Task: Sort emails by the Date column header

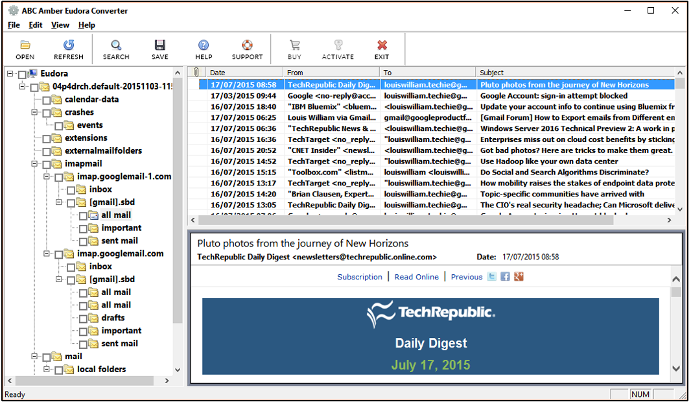Action: click(x=244, y=72)
